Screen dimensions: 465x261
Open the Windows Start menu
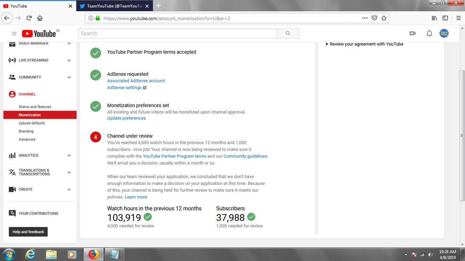[x=8, y=254]
